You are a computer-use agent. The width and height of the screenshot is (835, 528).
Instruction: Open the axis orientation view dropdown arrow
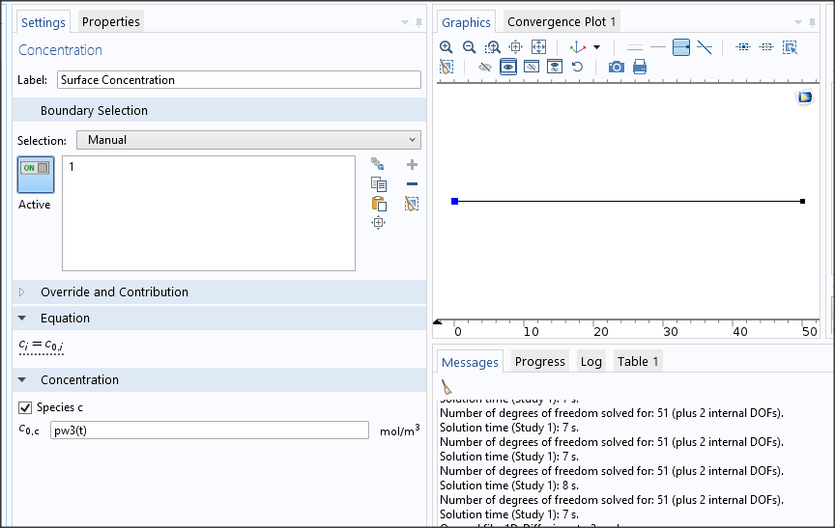596,47
